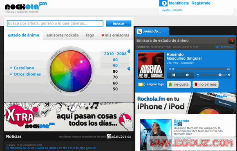Click the yellow tag icon beside asignar tags
Image resolution: width=237 pixels, height=151 pixels.
click(141, 84)
